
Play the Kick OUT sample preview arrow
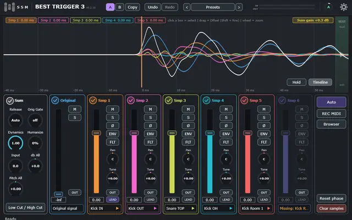155,208
